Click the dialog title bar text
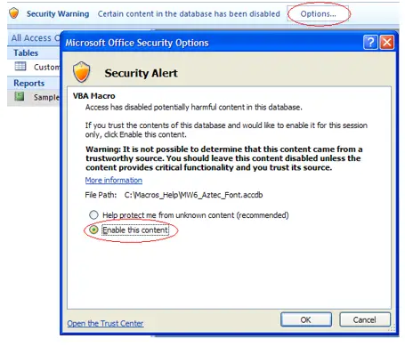The height and width of the screenshot is (347, 405). click(137, 43)
